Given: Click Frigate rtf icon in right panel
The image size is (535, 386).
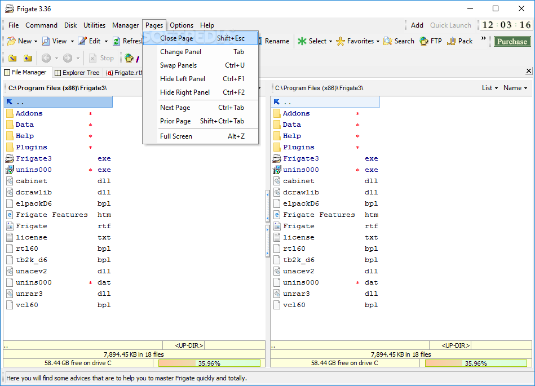Looking at the screenshot, I should [277, 226].
